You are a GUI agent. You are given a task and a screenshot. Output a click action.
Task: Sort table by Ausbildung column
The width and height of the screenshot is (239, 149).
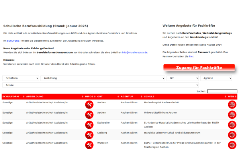click(x=55, y=97)
